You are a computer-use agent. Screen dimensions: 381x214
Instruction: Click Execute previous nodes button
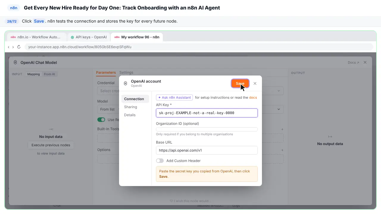click(51, 145)
